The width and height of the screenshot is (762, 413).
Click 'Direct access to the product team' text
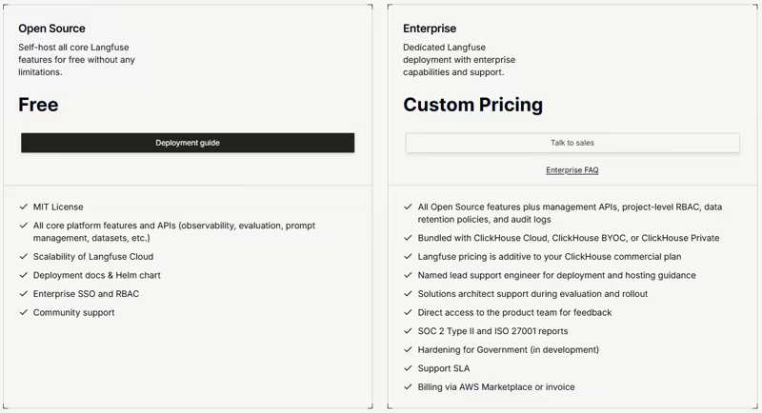(x=514, y=312)
